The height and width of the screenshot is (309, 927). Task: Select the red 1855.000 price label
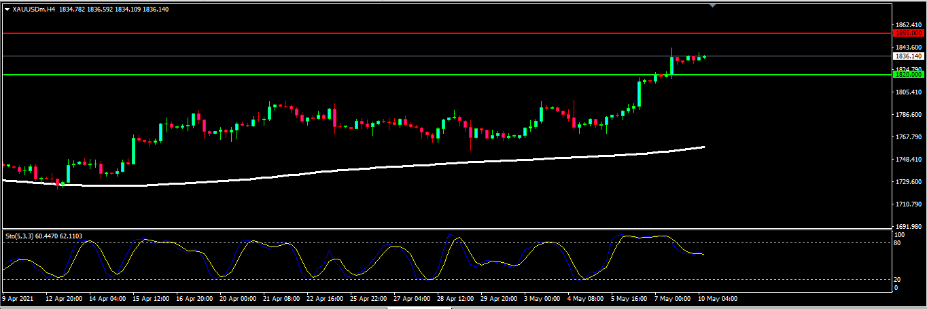click(x=908, y=33)
